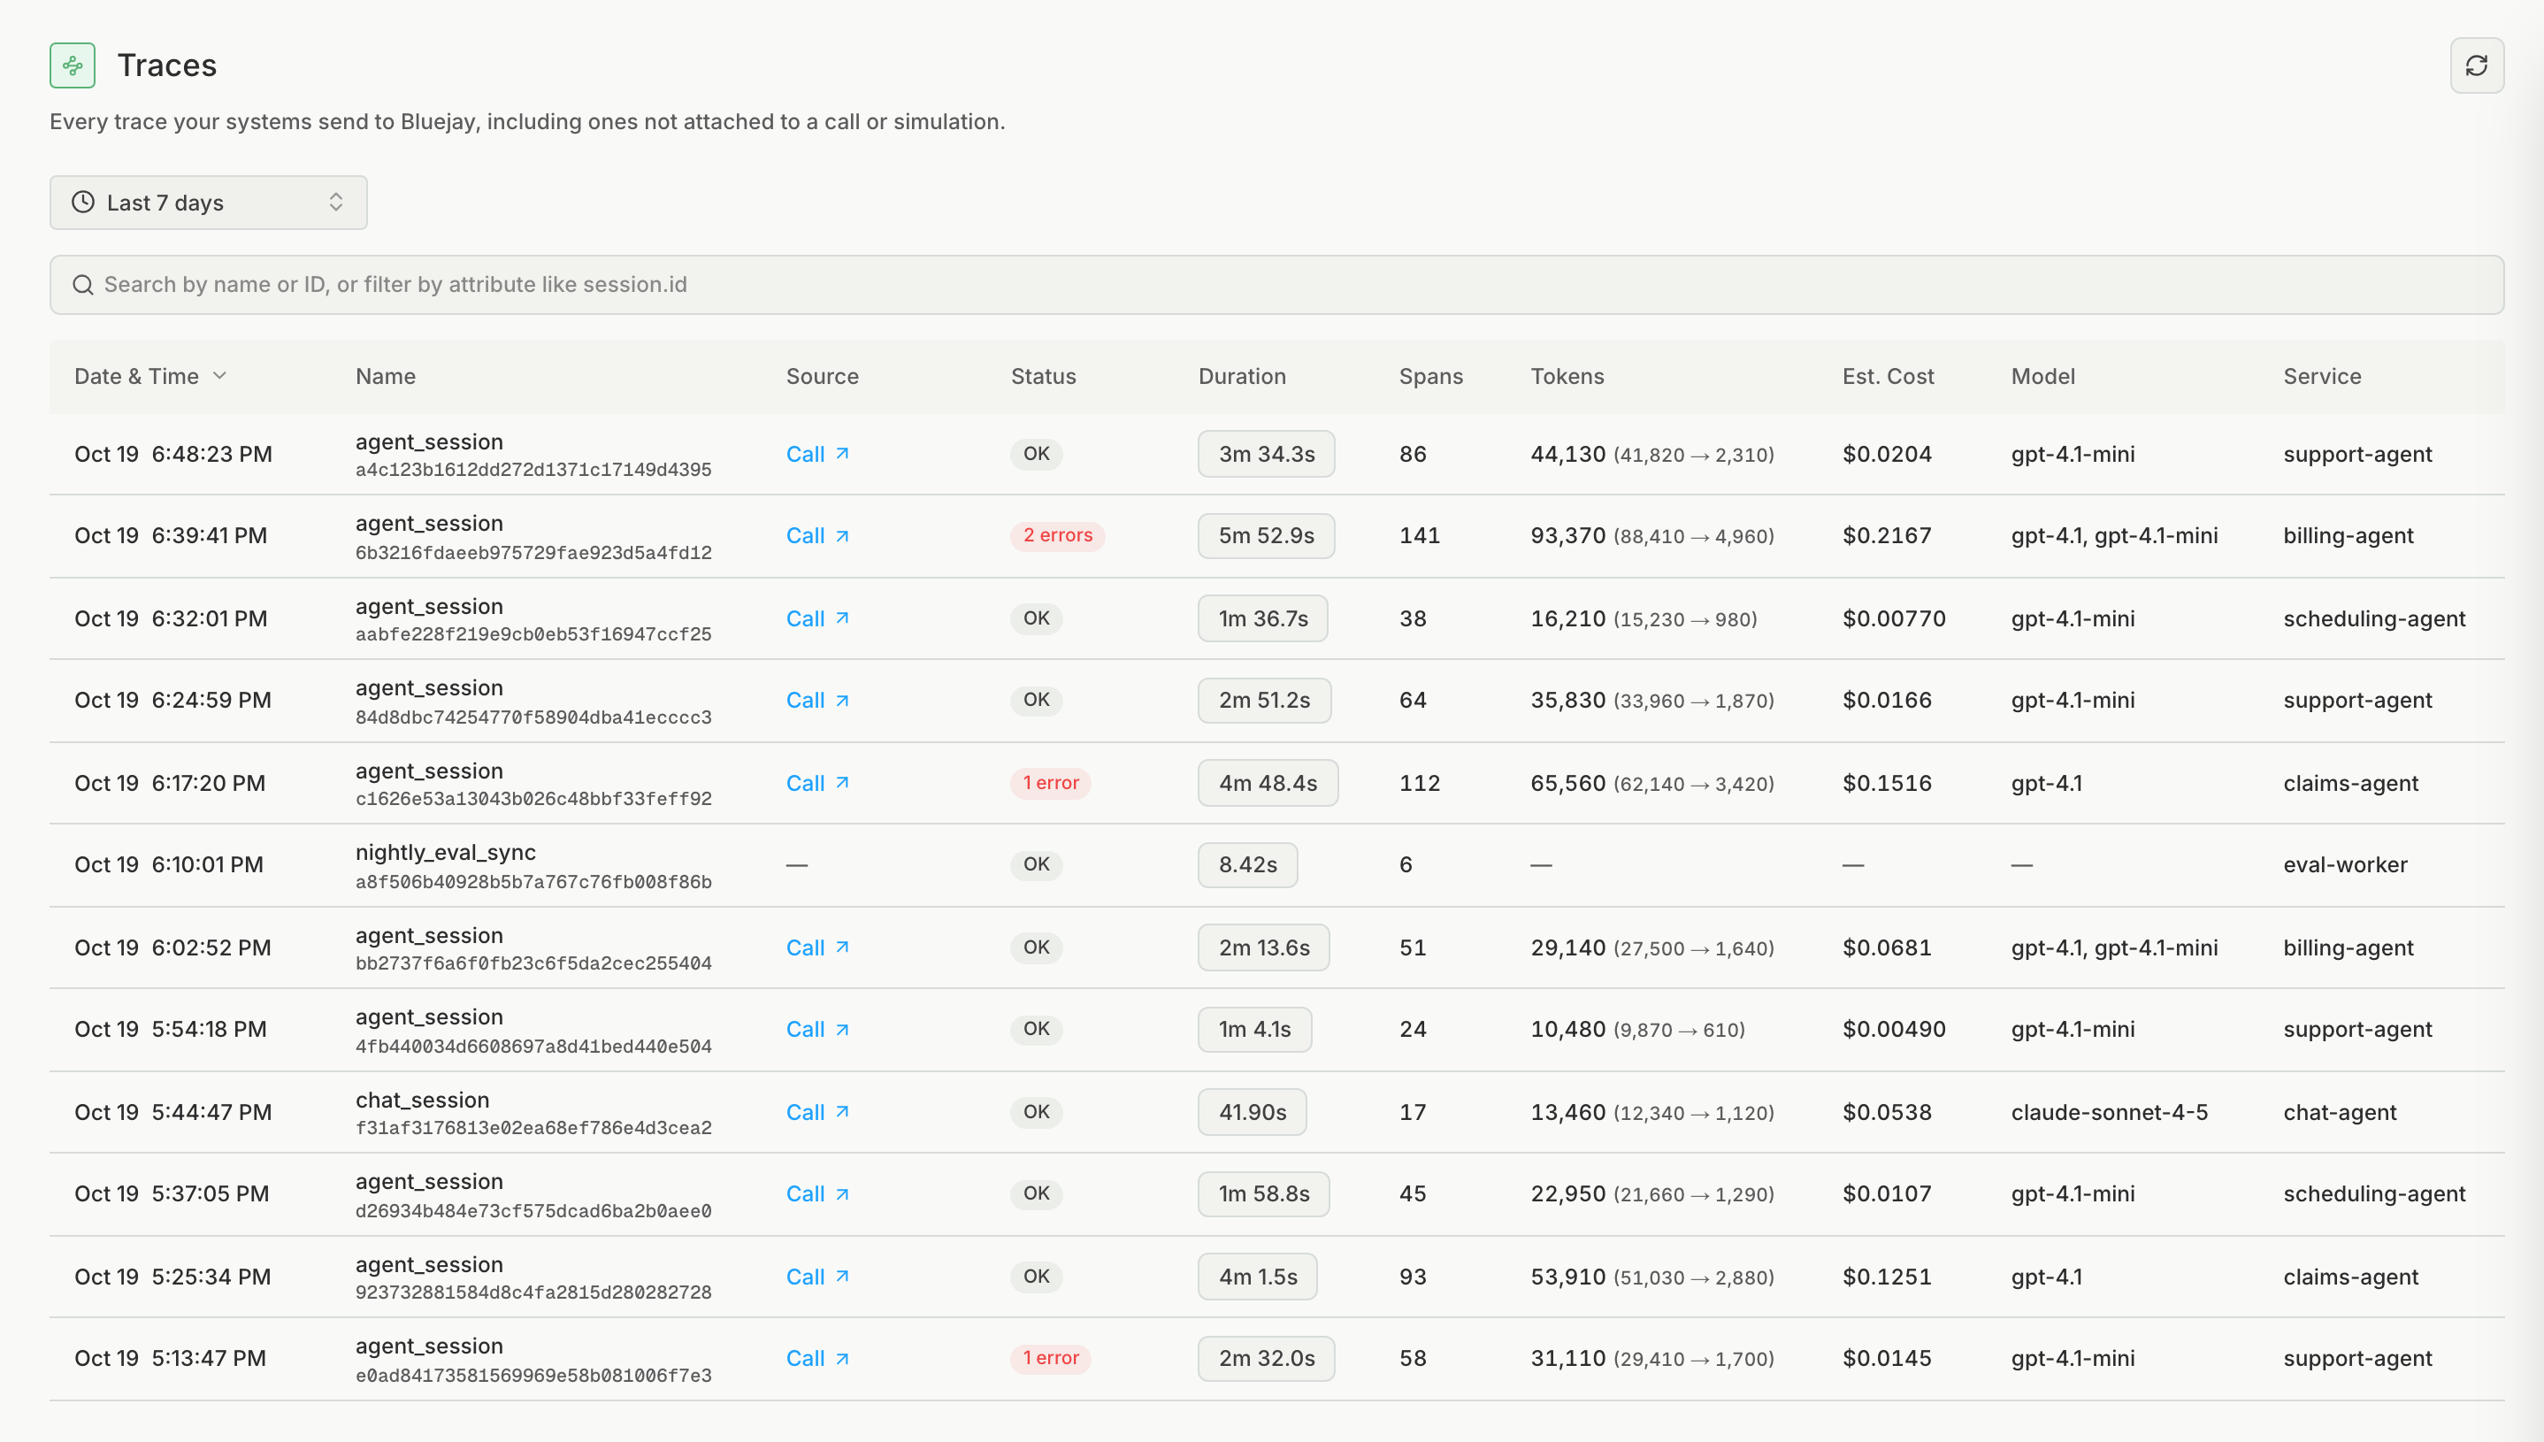Focus the search by name or ID field

coord(1276,284)
